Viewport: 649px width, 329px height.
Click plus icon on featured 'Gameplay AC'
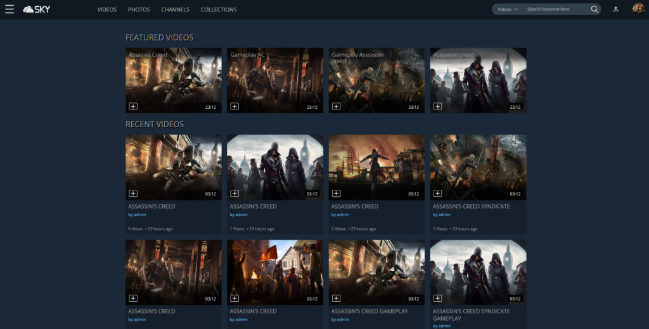point(235,107)
